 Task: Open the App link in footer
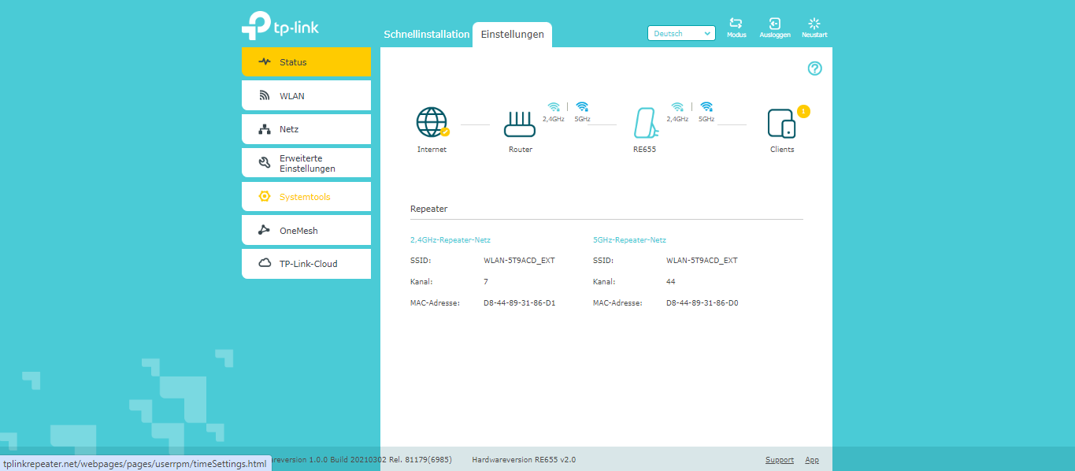[x=812, y=460]
